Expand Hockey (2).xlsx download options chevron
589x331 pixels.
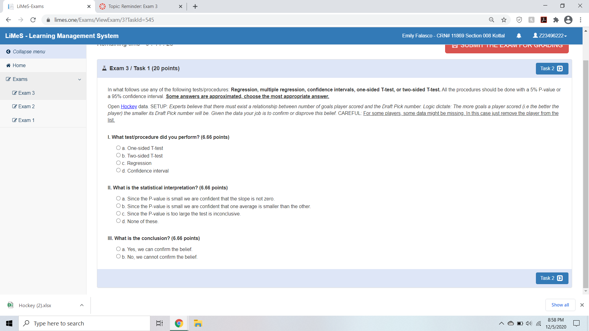82,305
